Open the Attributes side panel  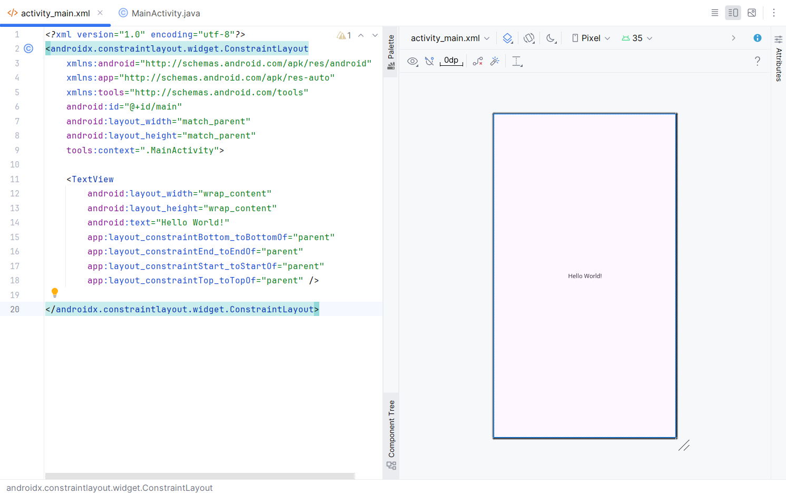[779, 58]
